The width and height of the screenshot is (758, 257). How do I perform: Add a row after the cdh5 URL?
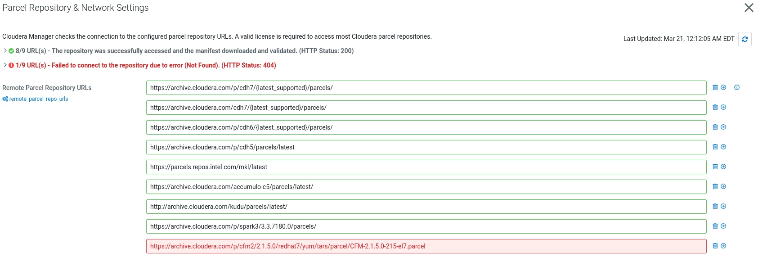pyautogui.click(x=723, y=147)
